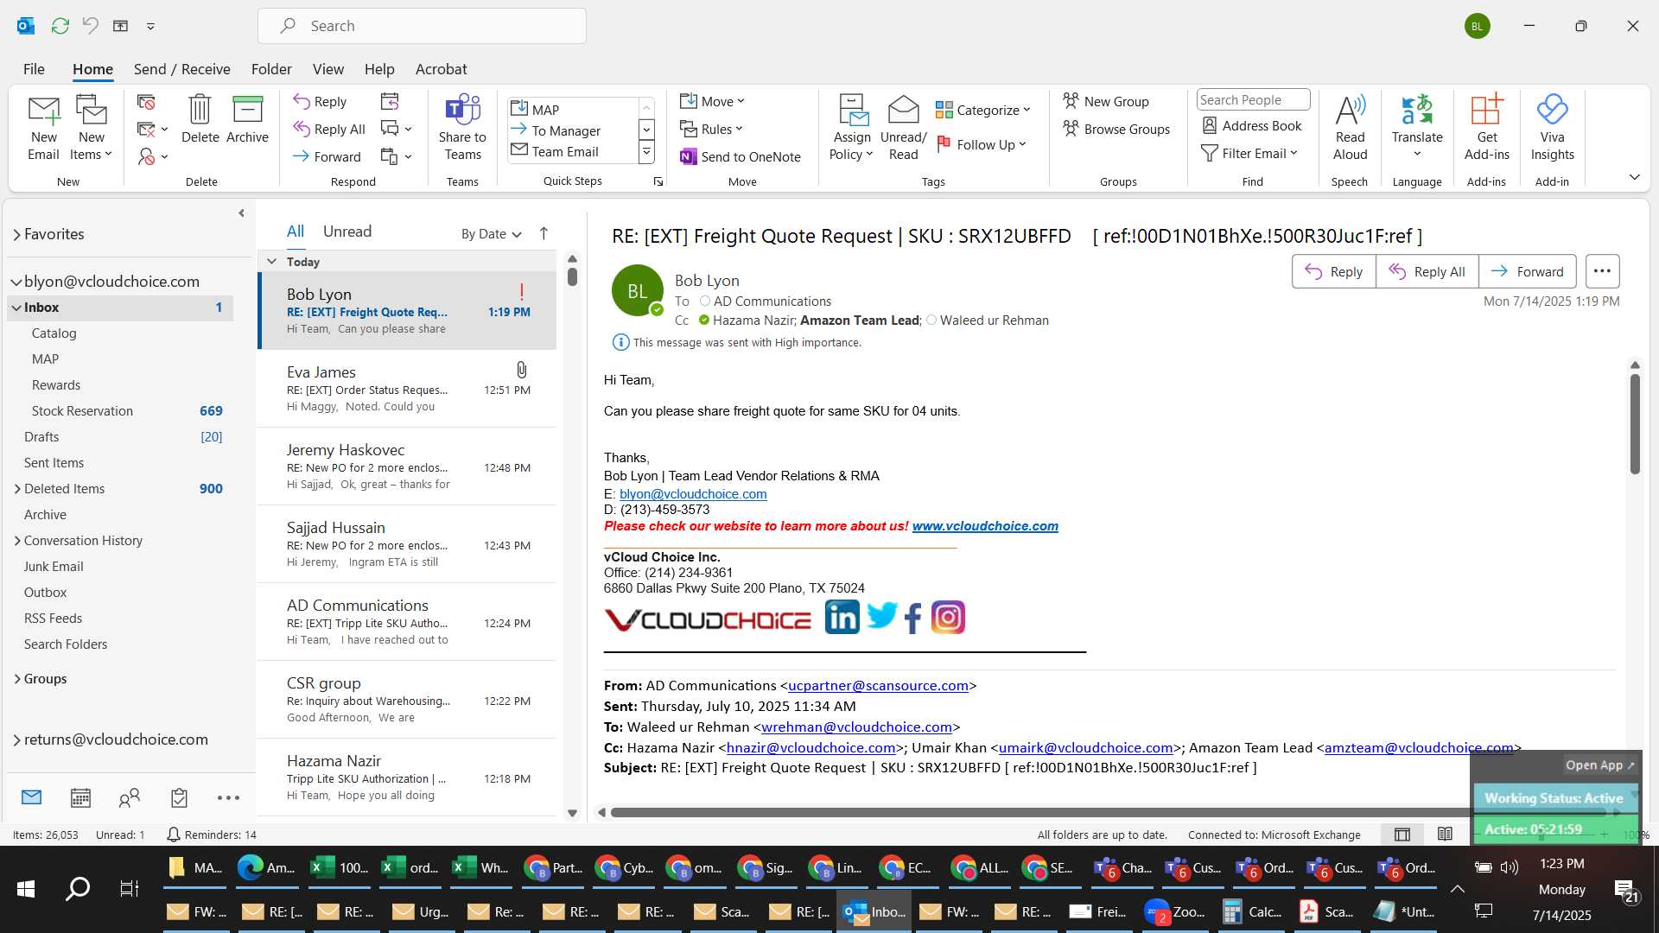Click the Search People field

(x=1253, y=100)
